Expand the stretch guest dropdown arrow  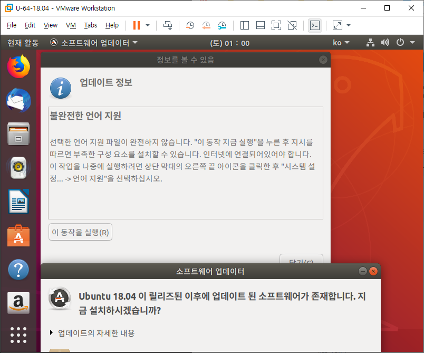click(x=349, y=25)
